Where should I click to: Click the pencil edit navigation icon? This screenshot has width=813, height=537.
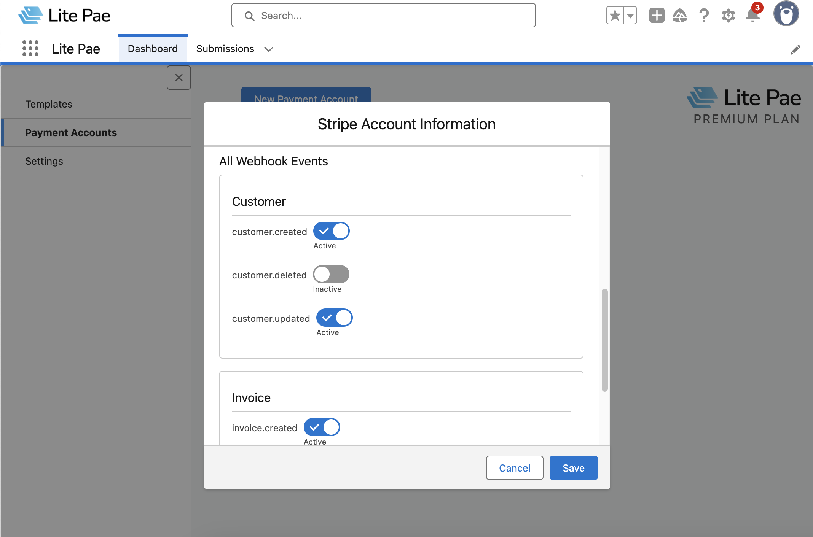(x=795, y=49)
